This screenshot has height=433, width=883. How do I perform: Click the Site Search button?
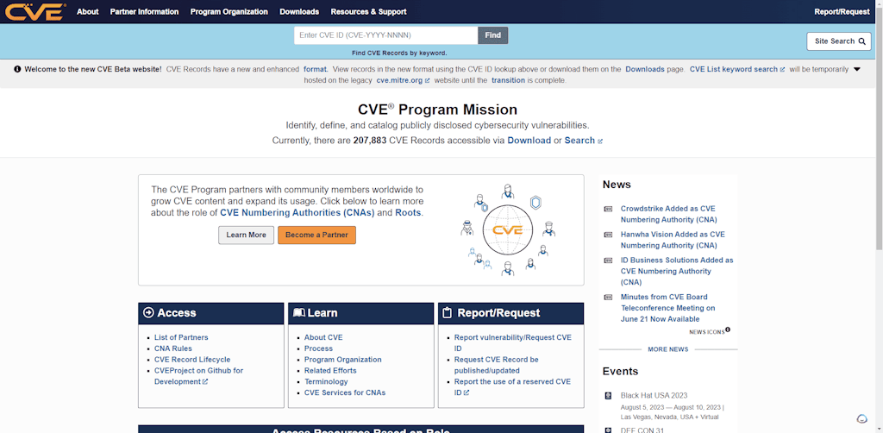pos(838,41)
